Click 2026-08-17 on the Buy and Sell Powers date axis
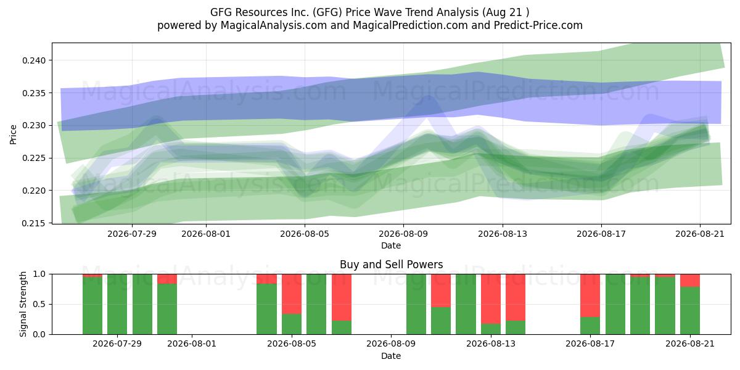This screenshot has height=370, width=740. click(x=590, y=344)
